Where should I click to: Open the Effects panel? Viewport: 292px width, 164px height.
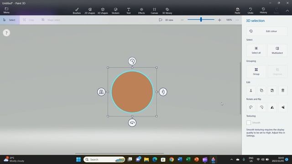point(141,11)
